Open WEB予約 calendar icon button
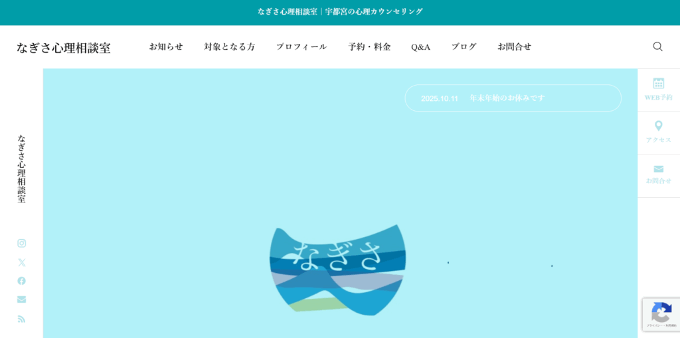 click(658, 90)
